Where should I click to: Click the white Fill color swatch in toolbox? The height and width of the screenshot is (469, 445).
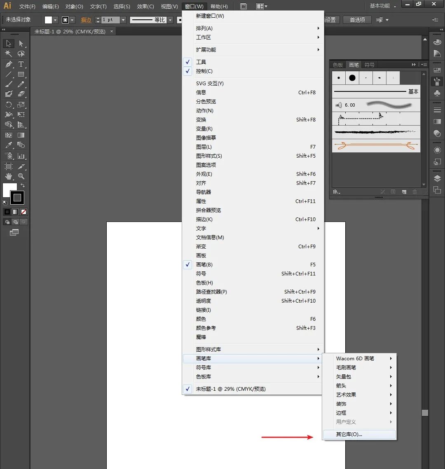pos(7,188)
